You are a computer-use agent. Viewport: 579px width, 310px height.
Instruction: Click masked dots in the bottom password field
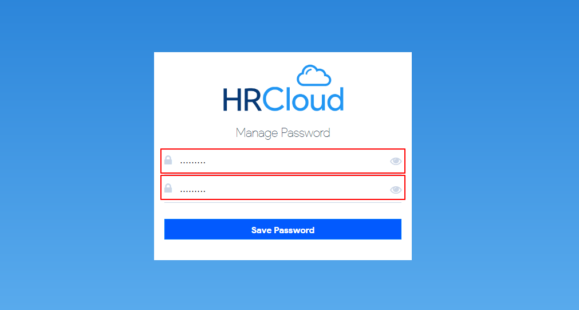point(192,191)
